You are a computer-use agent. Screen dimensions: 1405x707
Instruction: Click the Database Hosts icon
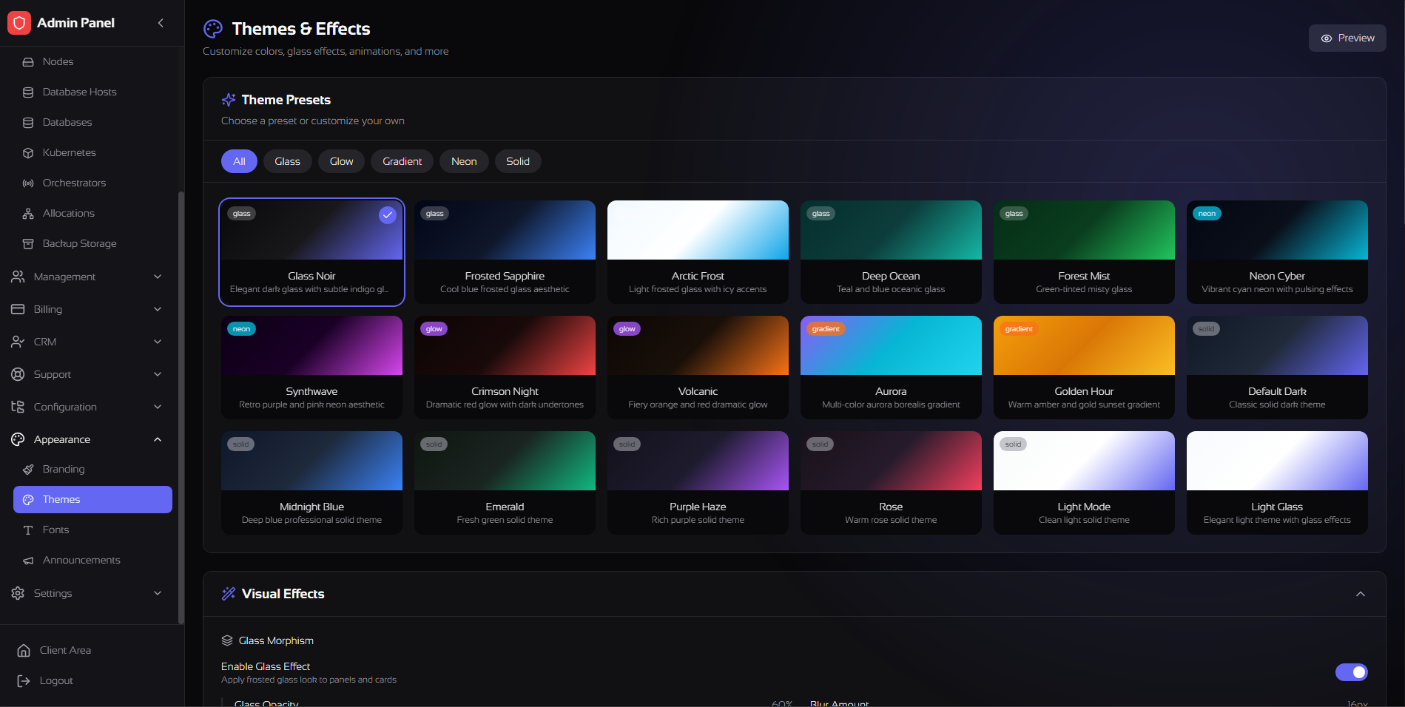pos(28,92)
